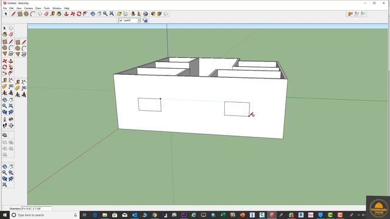The image size is (390, 219).
Task: Click the taskbar search box
Action: (44, 215)
